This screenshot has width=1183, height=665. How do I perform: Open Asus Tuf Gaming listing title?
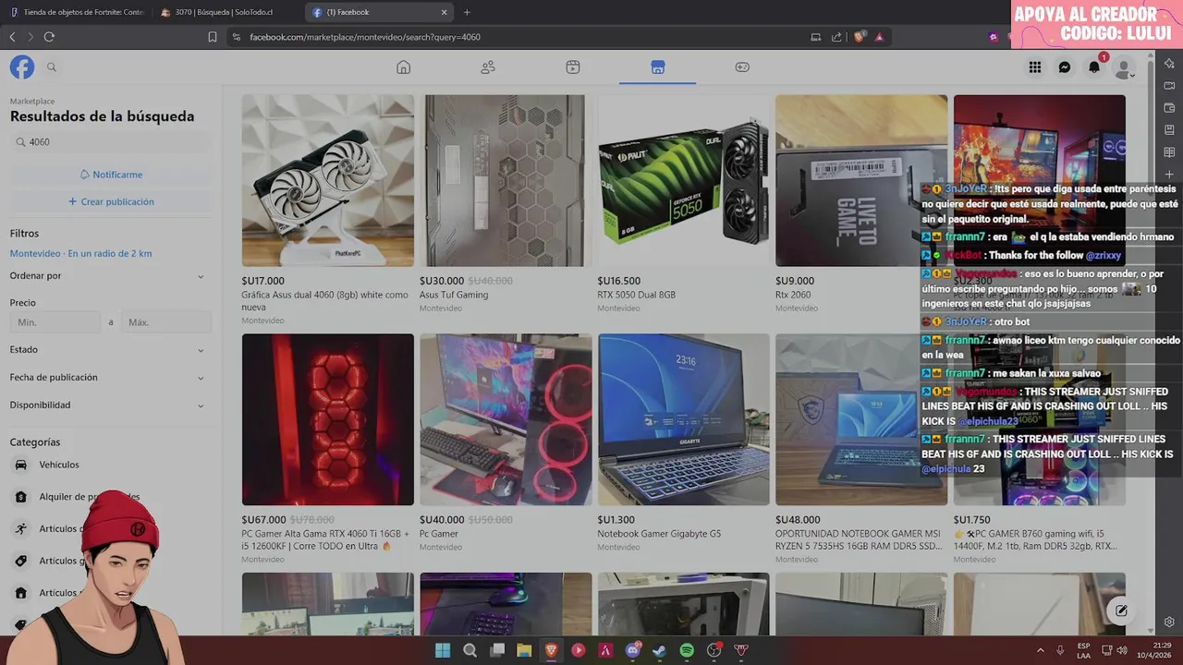coord(454,295)
